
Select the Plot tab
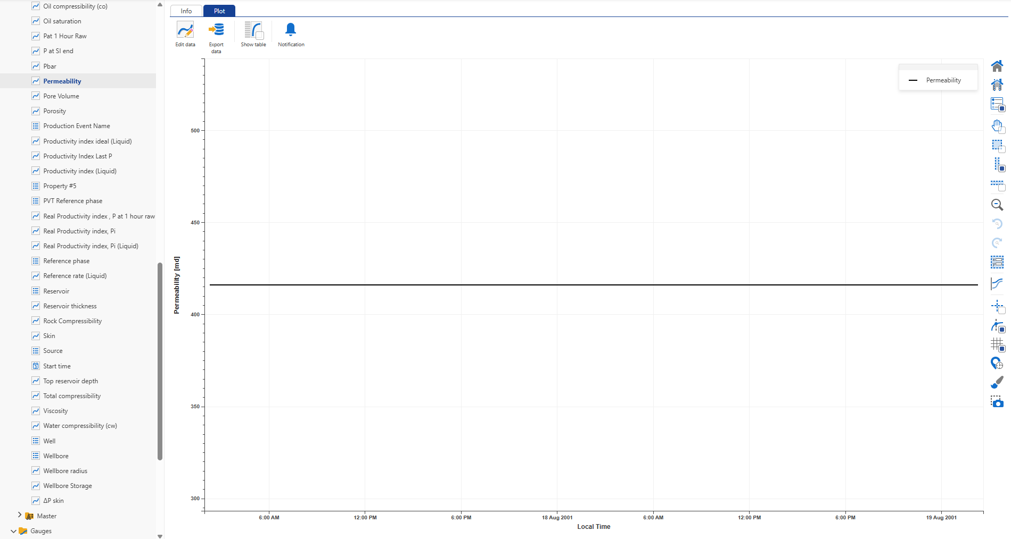(219, 11)
